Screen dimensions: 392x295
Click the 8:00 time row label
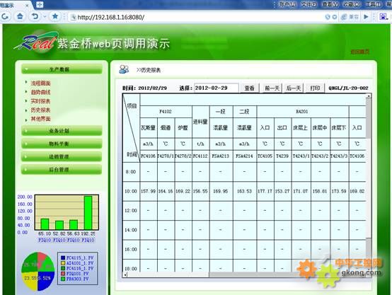131,172
